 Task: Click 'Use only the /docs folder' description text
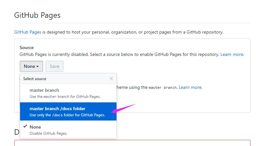[67, 115]
